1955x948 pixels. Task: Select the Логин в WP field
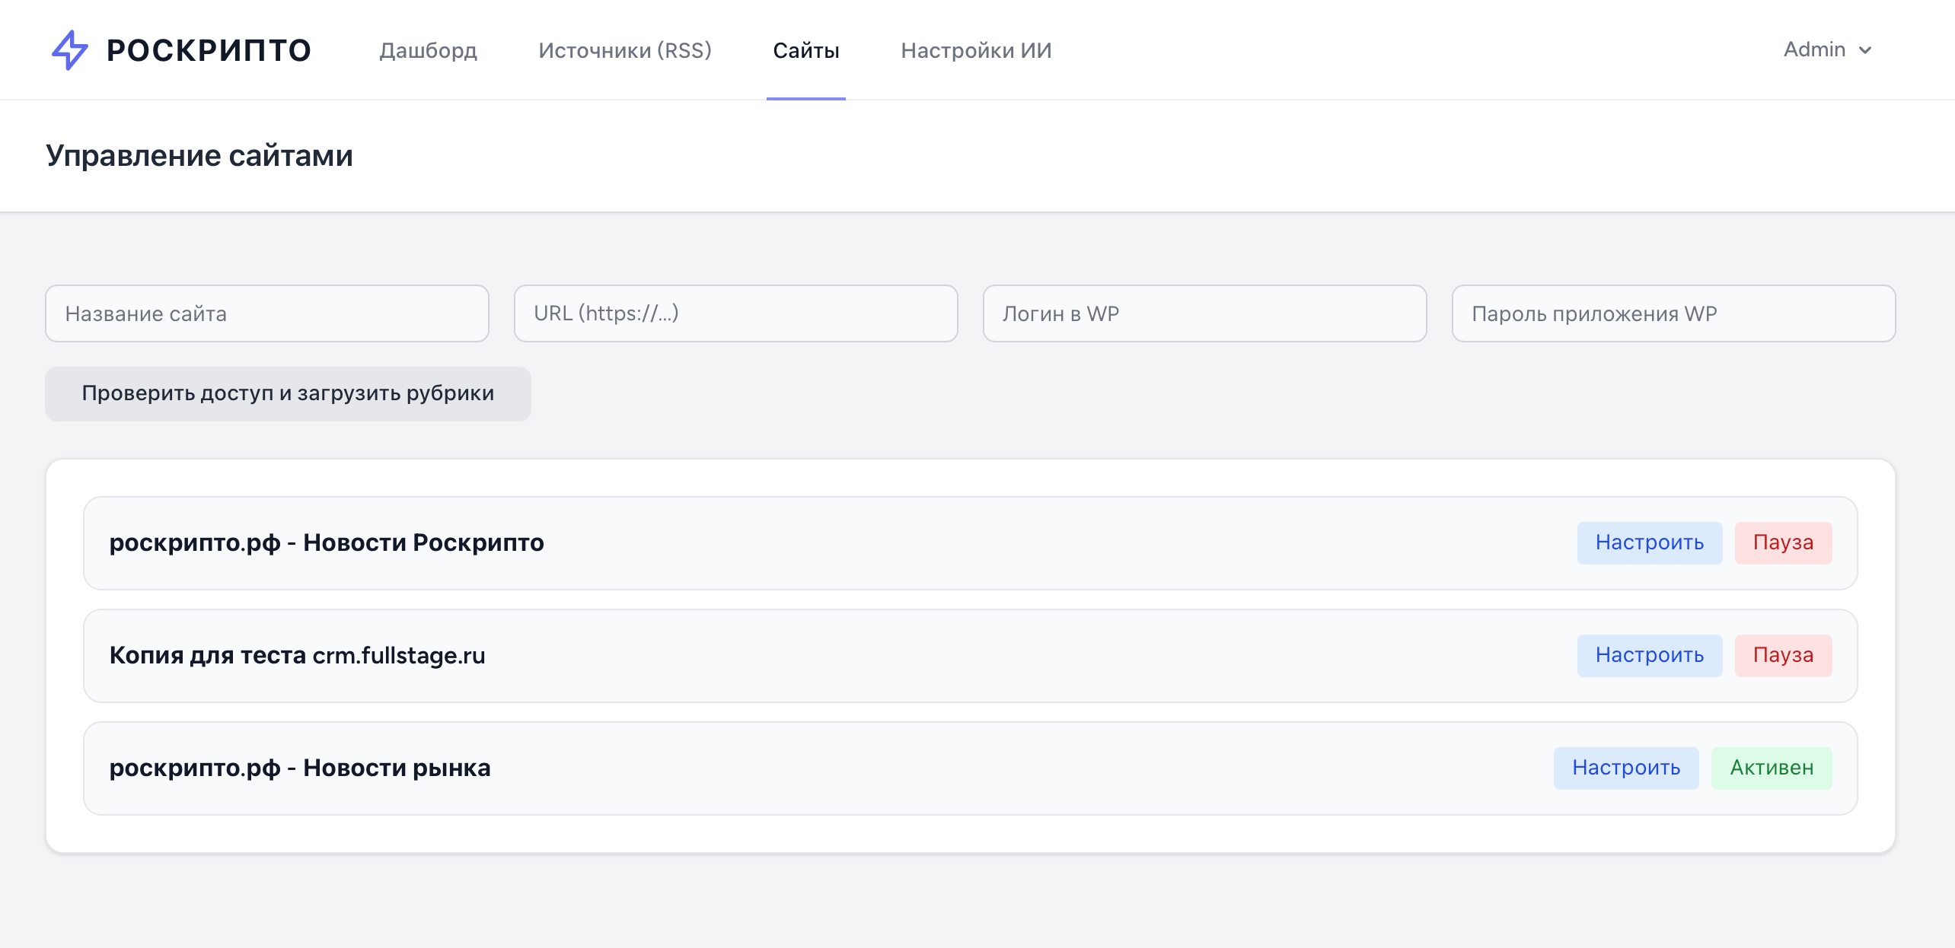pyautogui.click(x=1205, y=313)
